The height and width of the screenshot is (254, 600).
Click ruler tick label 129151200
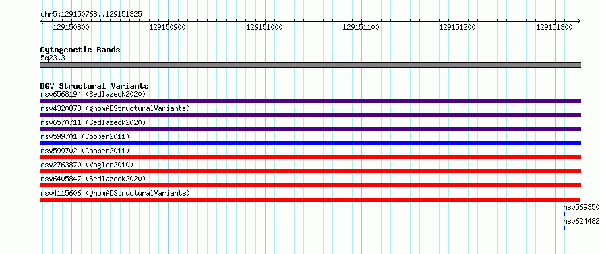(x=457, y=27)
